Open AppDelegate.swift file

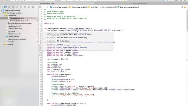click(x=15, y=26)
